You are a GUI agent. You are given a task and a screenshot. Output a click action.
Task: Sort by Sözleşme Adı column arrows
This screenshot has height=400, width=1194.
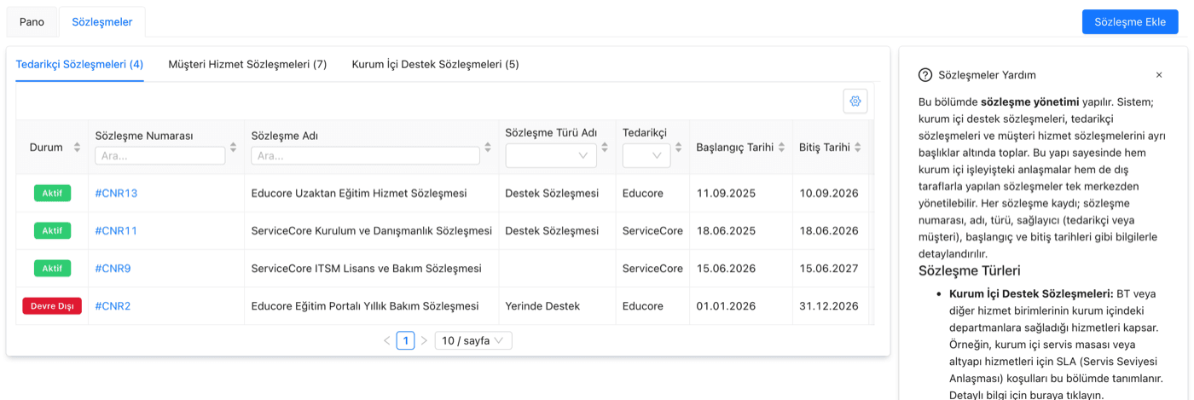tap(488, 148)
